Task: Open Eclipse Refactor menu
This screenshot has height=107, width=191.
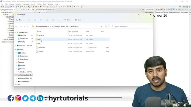Action: (x=19, y=4)
